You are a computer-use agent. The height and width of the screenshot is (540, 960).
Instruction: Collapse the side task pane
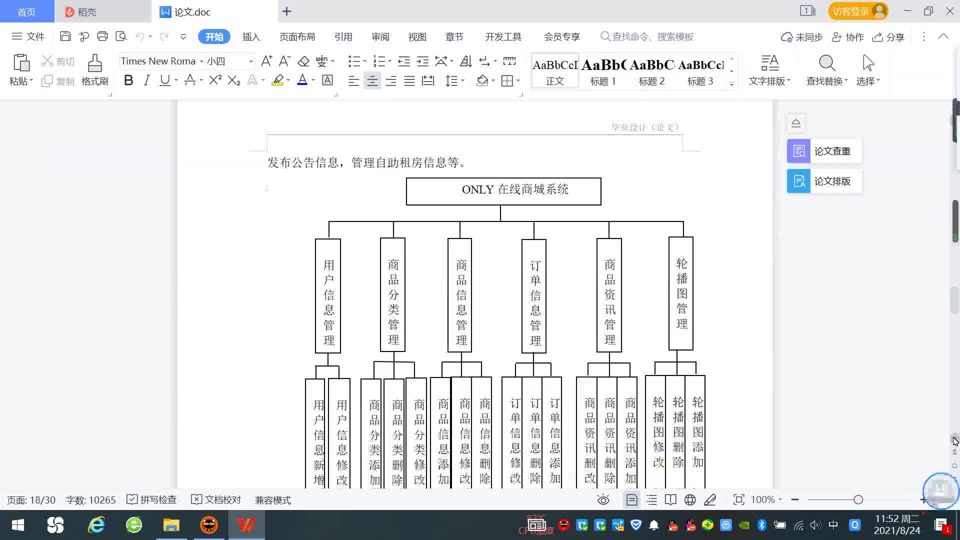pos(796,123)
